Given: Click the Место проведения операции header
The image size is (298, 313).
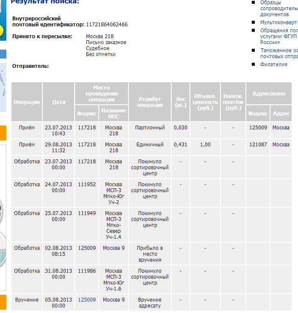Looking at the screenshot, I should coord(102,93).
